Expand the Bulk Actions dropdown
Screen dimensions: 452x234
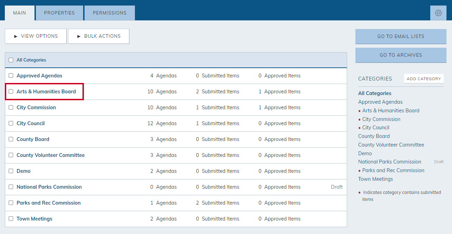click(99, 36)
